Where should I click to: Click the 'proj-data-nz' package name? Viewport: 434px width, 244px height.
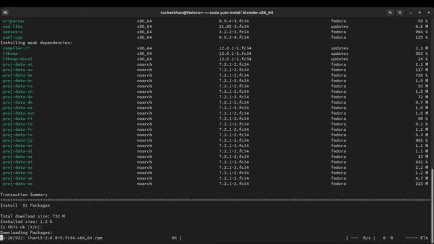[18, 157]
